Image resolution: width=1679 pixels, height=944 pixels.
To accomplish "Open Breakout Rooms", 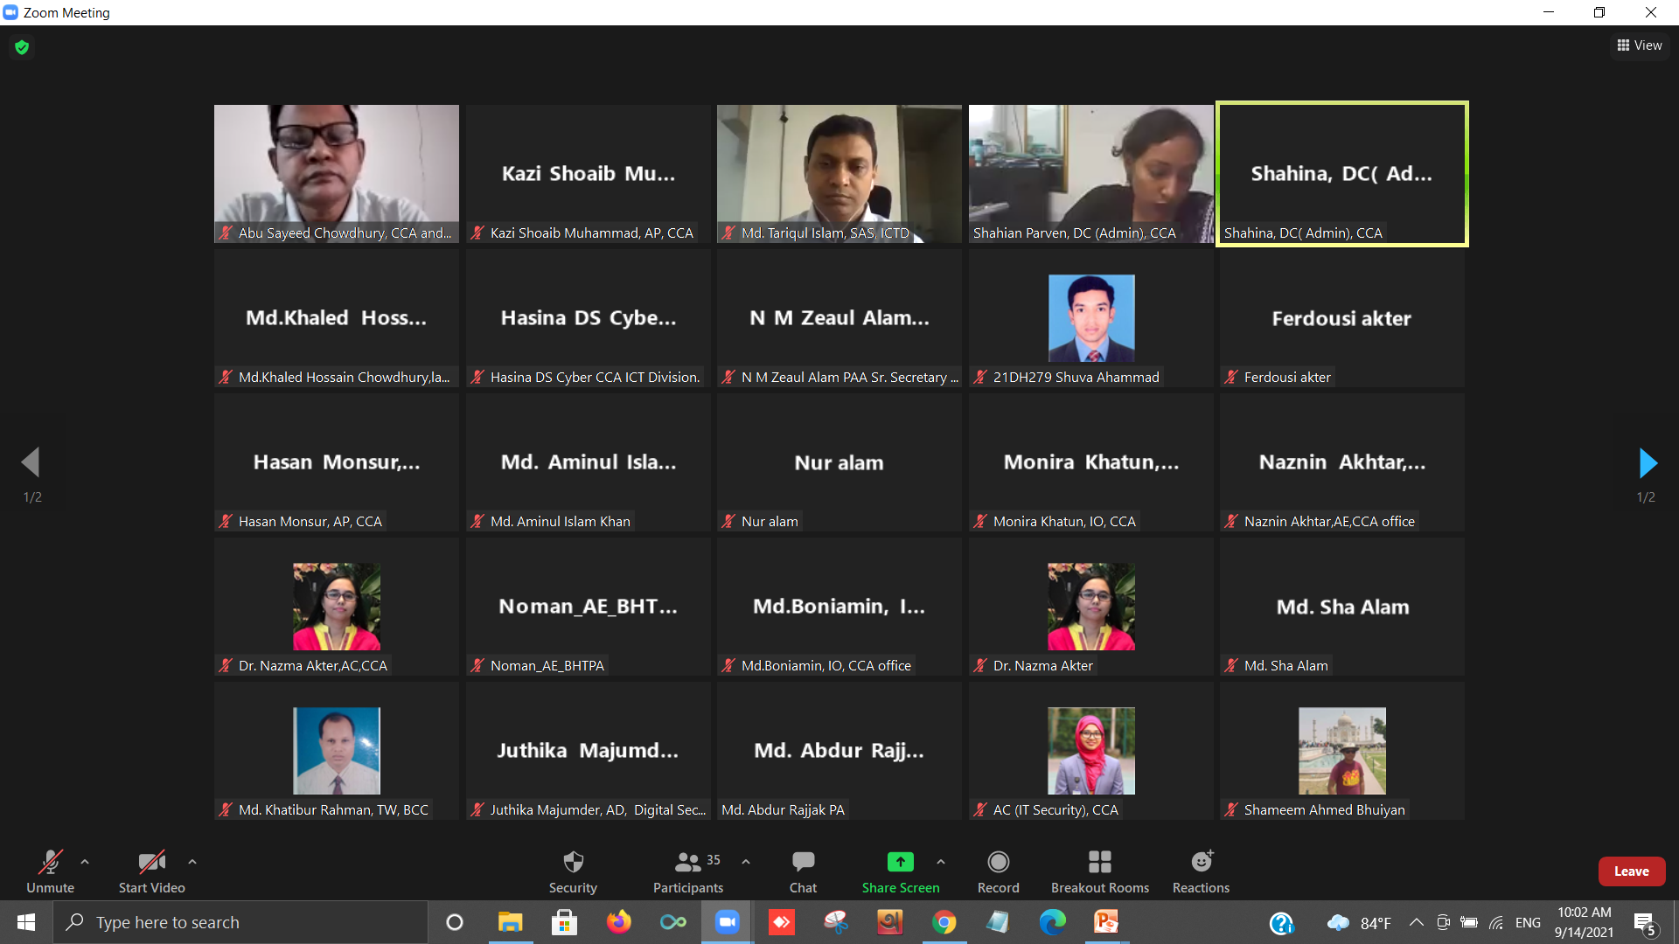I will tap(1100, 871).
